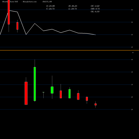Click the 42 price axis label
This screenshot has height=139, width=139.
pos(132,59)
